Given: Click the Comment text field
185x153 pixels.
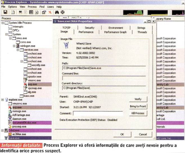Looking at the screenshot, I should pos(98,113).
